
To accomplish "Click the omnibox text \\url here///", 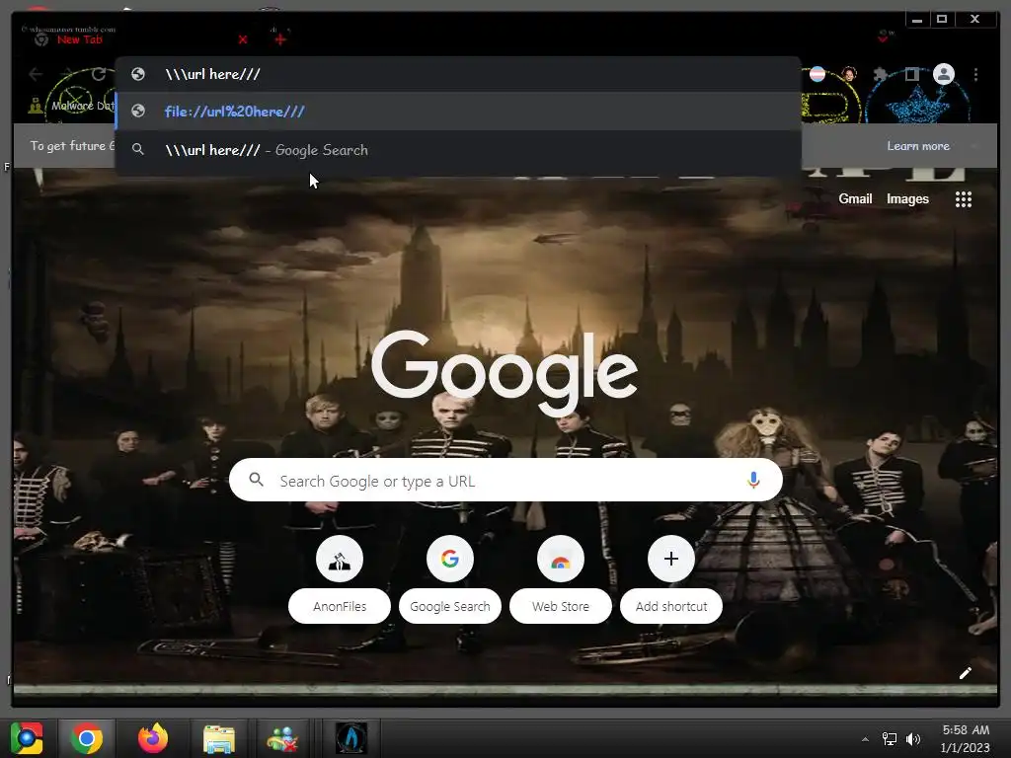I will pos(213,74).
